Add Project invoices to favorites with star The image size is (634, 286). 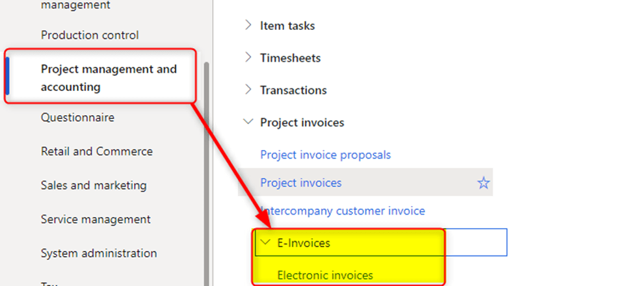coord(483,183)
